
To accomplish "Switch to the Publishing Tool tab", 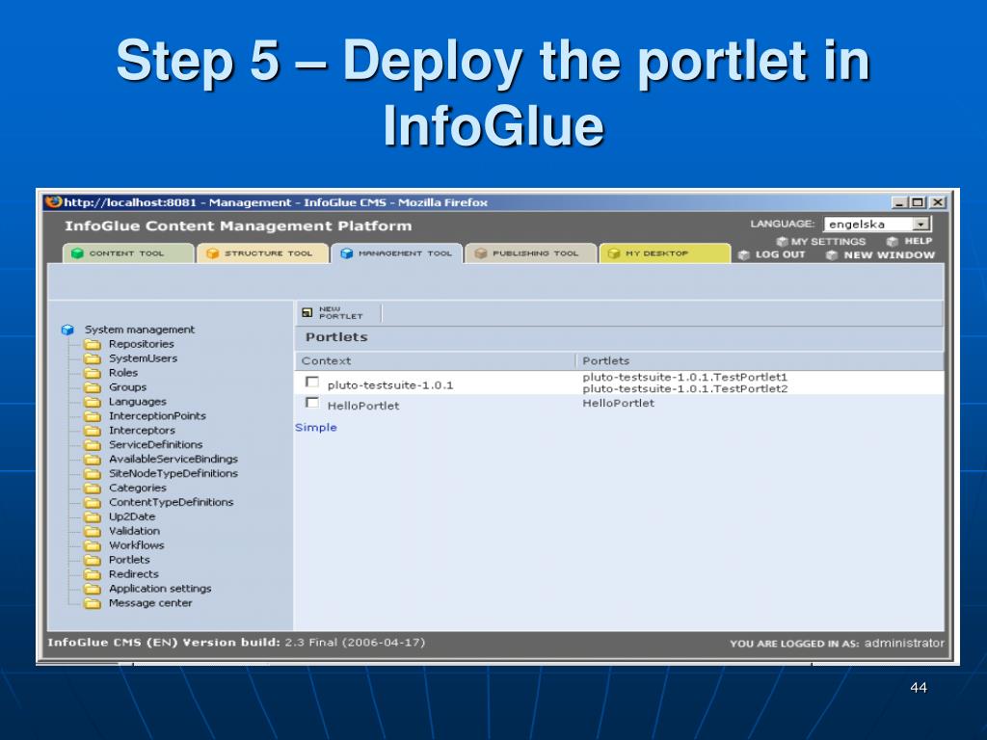I will 531,253.
